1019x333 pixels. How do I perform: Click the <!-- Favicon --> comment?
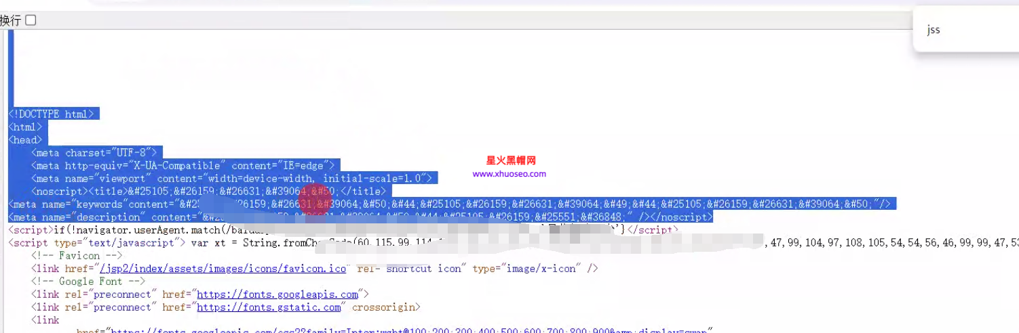[x=77, y=256]
